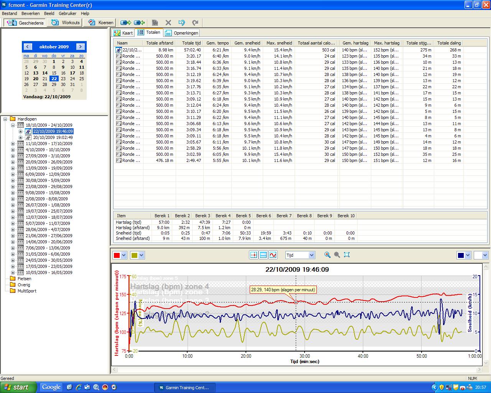Viewport: 491px width, 393px height.
Task: Click the fit-to-window zoom icon on chart
Action: (347, 255)
